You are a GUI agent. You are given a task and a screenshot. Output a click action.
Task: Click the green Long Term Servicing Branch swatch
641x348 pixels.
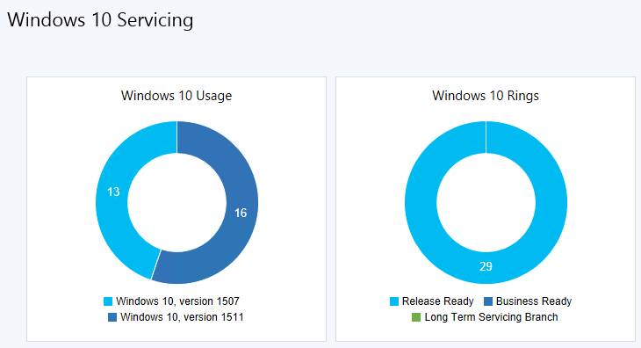click(416, 317)
